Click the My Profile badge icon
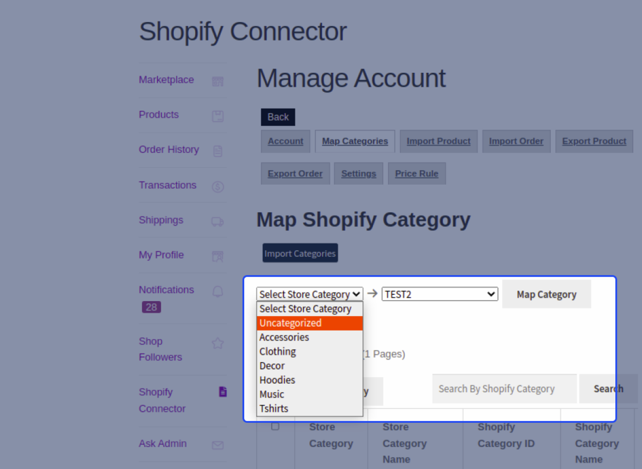Image resolution: width=642 pixels, height=469 pixels. pos(217,255)
